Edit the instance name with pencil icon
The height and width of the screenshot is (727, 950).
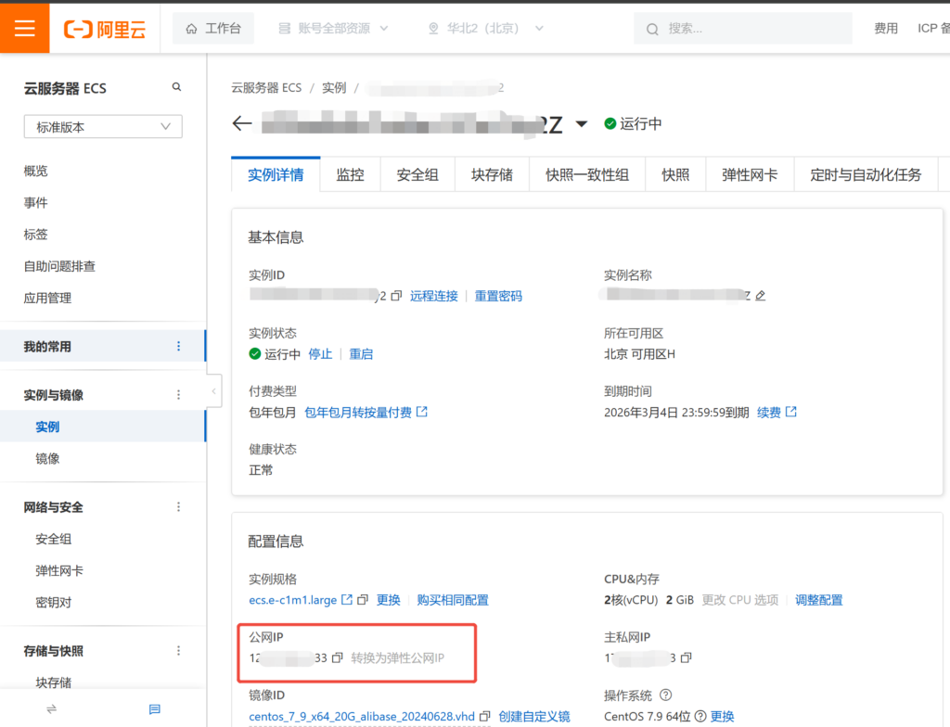[x=761, y=296]
